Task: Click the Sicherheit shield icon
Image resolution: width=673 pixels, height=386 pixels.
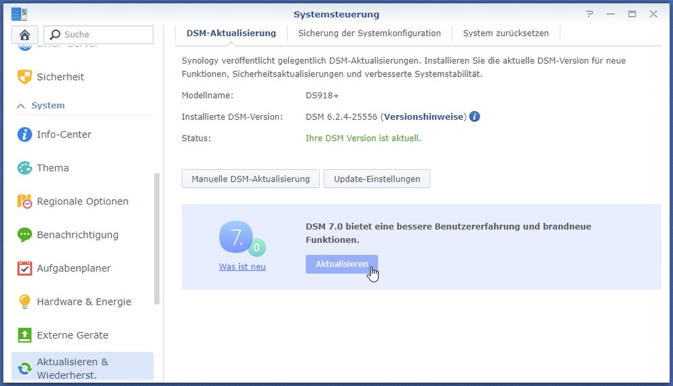Action: pyautogui.click(x=24, y=77)
